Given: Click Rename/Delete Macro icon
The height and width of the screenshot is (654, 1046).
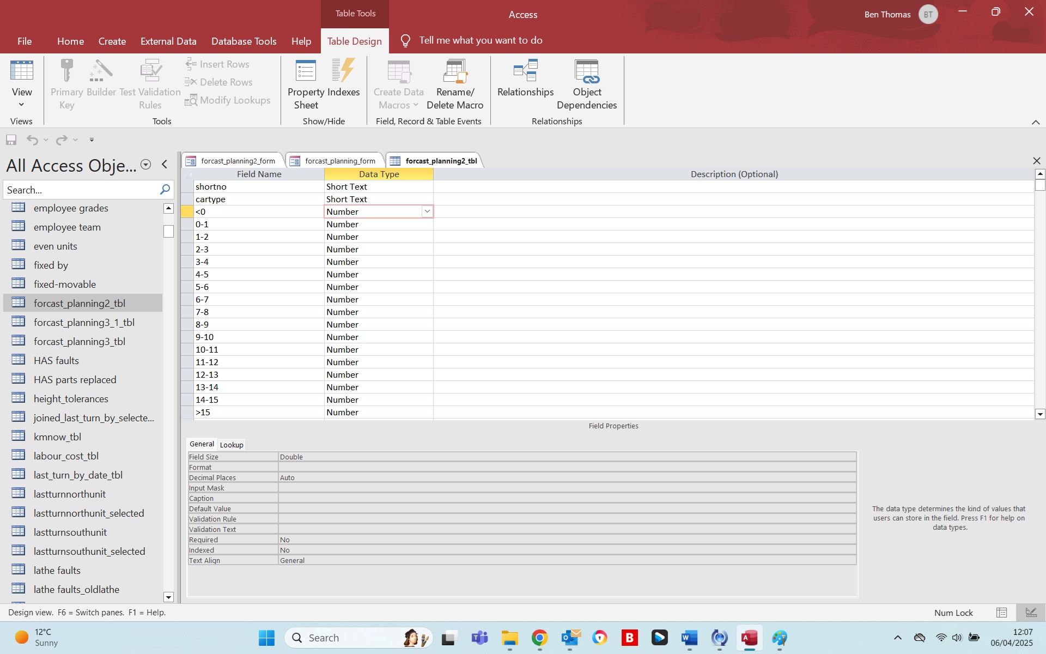Looking at the screenshot, I should click(454, 72).
